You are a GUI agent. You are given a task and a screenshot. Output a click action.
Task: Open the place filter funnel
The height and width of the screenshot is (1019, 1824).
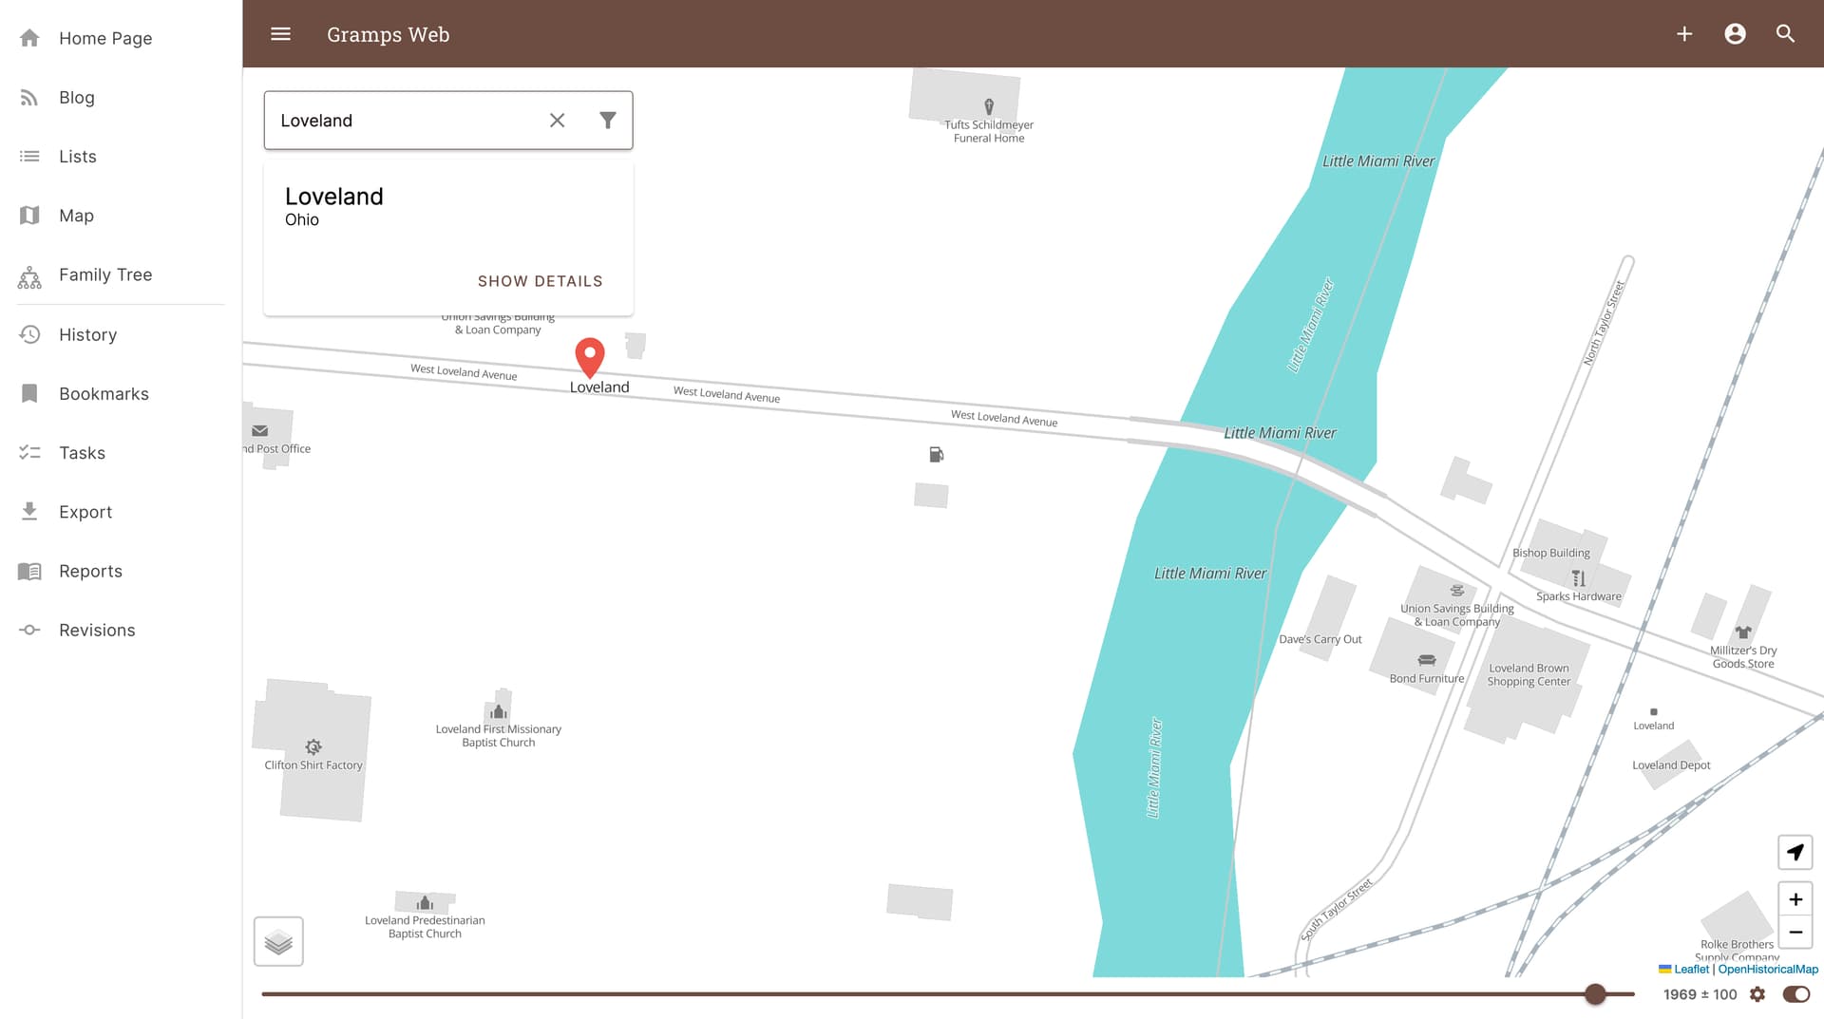click(x=608, y=121)
